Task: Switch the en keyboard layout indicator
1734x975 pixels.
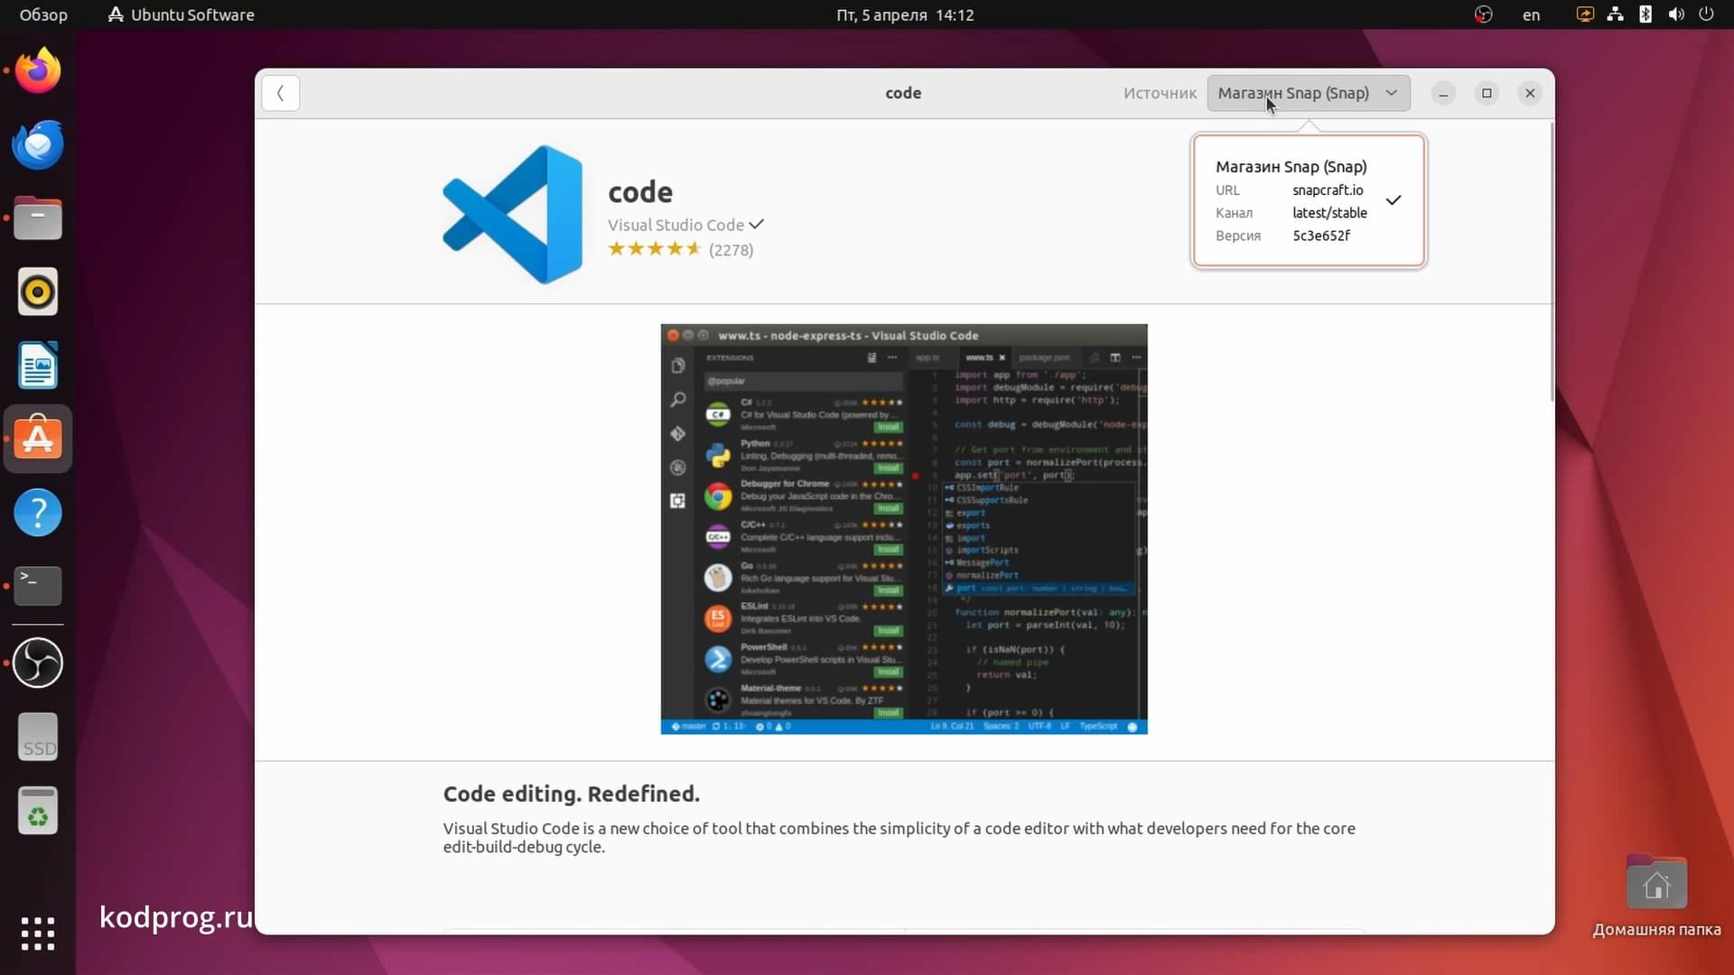Action: 1531,14
